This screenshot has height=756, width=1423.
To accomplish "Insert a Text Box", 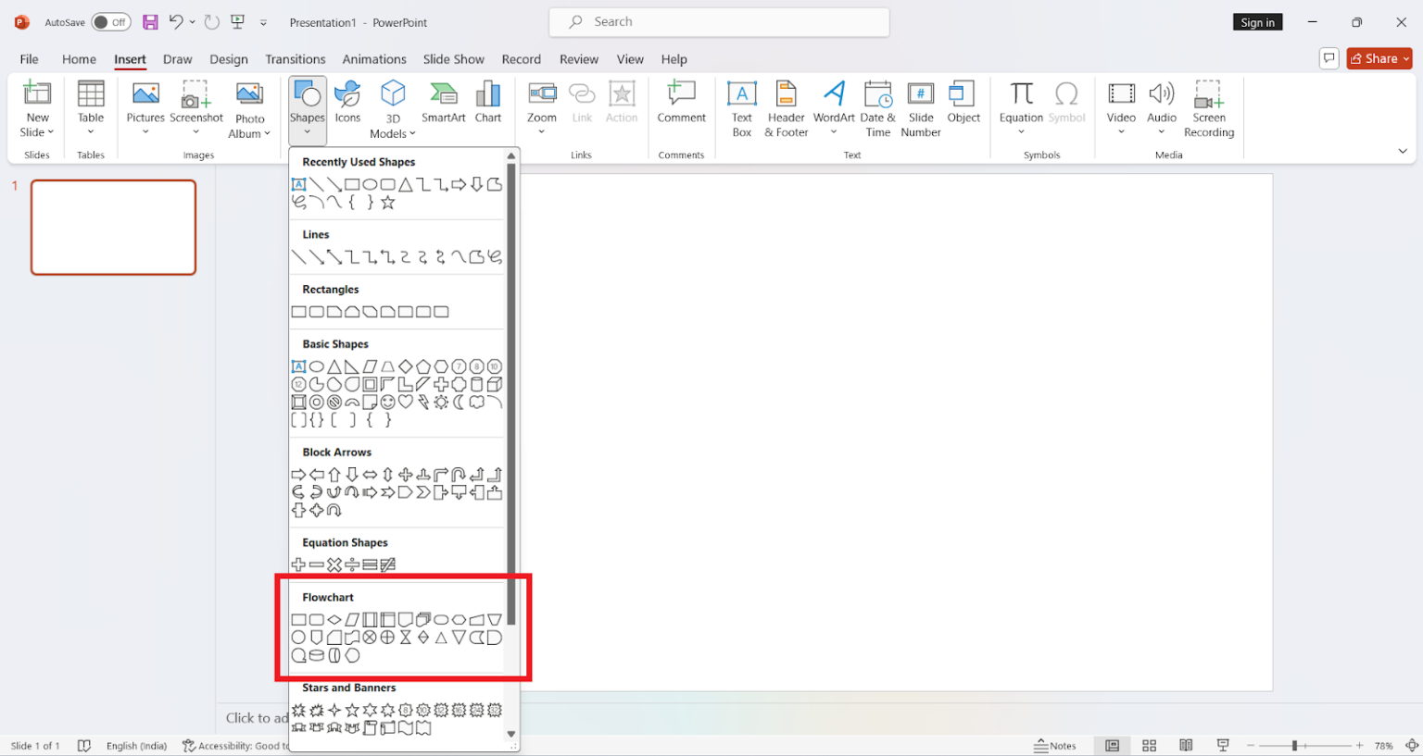I will coord(741,108).
